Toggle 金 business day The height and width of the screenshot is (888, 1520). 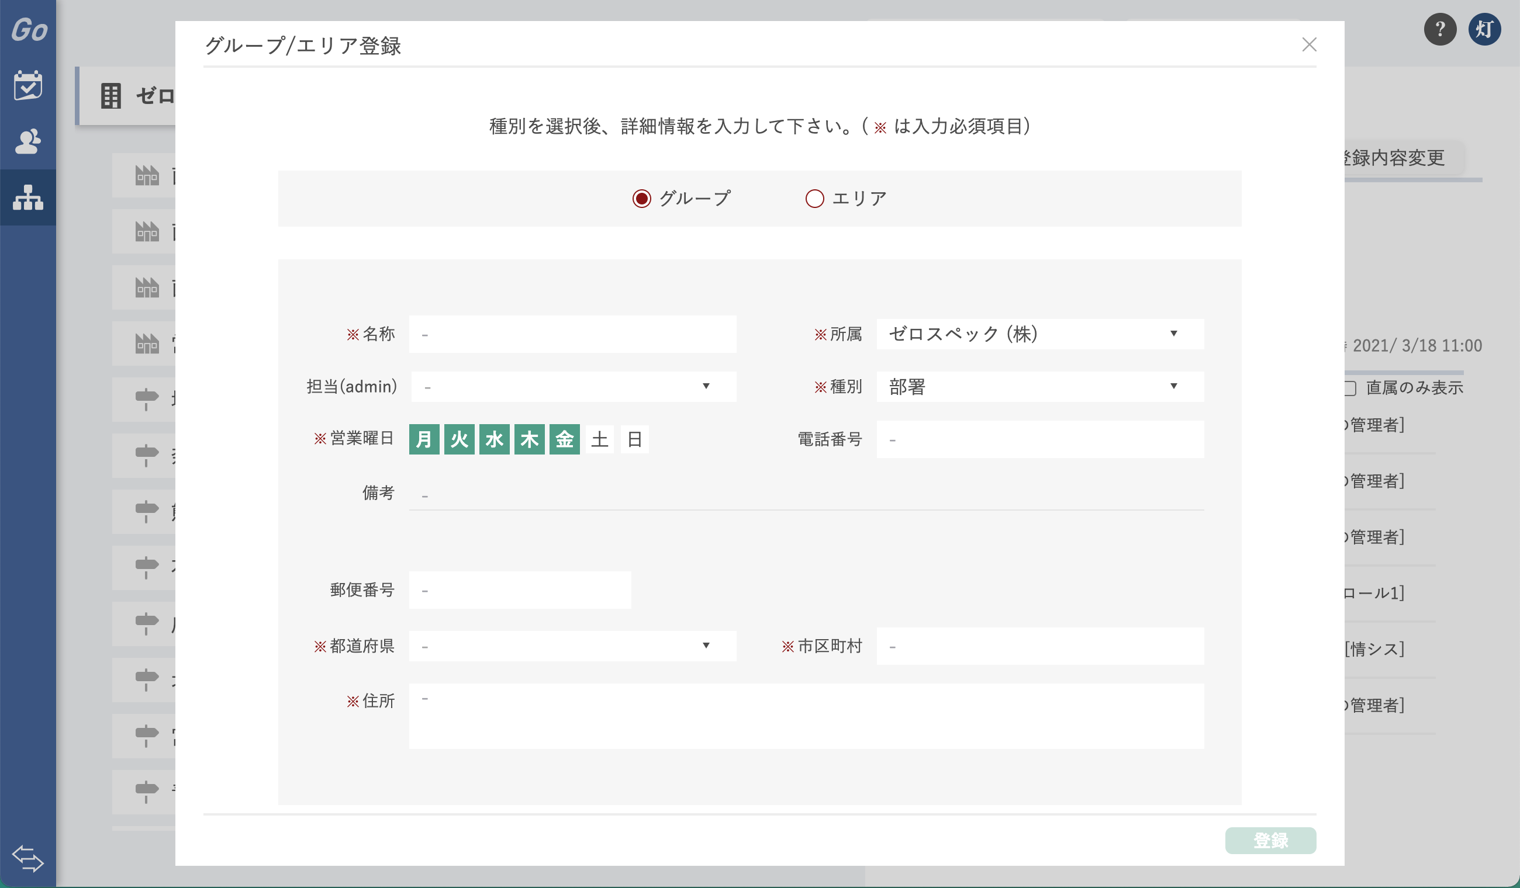[564, 439]
